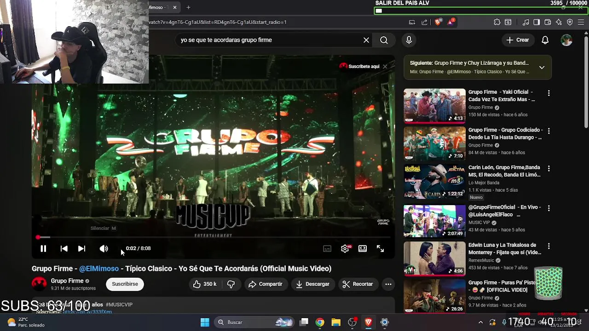Open the browser extensions puzzle icon
Viewport: 589px width, 331px height.
pos(497,22)
